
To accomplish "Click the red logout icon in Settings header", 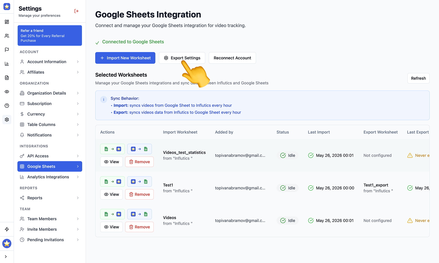I will tap(76, 11).
